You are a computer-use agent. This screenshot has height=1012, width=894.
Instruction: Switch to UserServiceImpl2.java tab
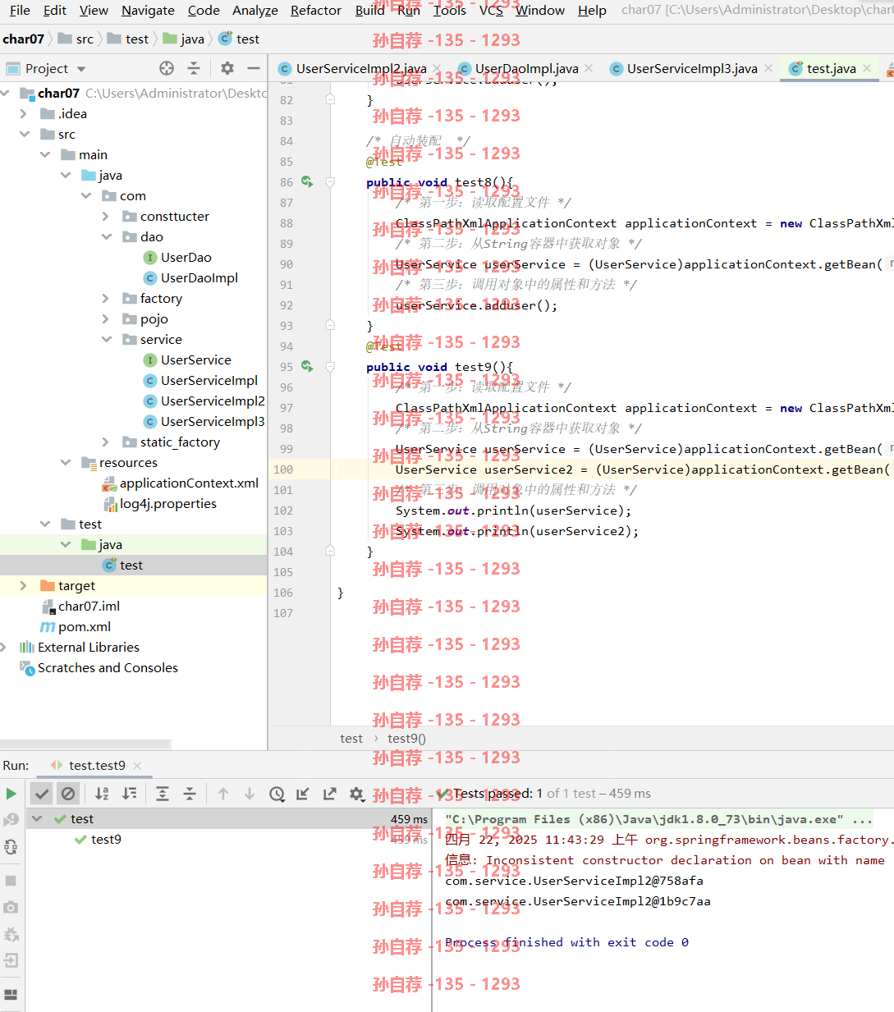(360, 68)
